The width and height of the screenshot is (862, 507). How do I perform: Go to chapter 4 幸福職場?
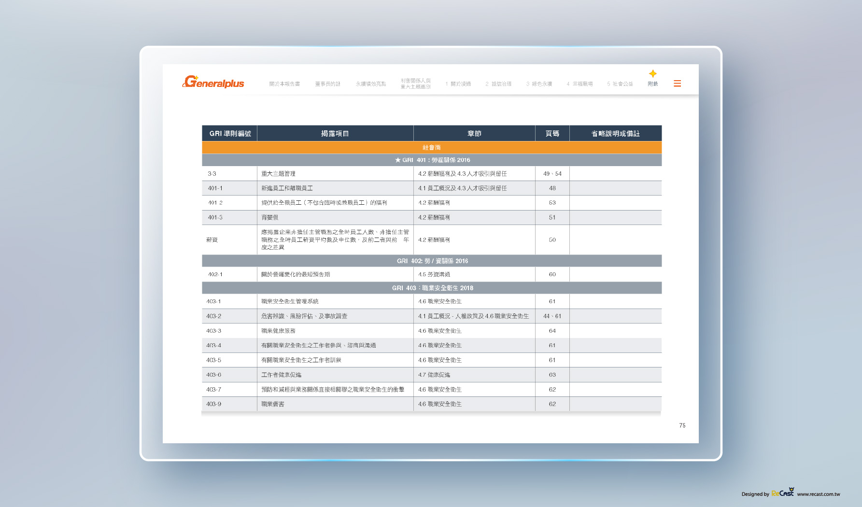[x=579, y=84]
